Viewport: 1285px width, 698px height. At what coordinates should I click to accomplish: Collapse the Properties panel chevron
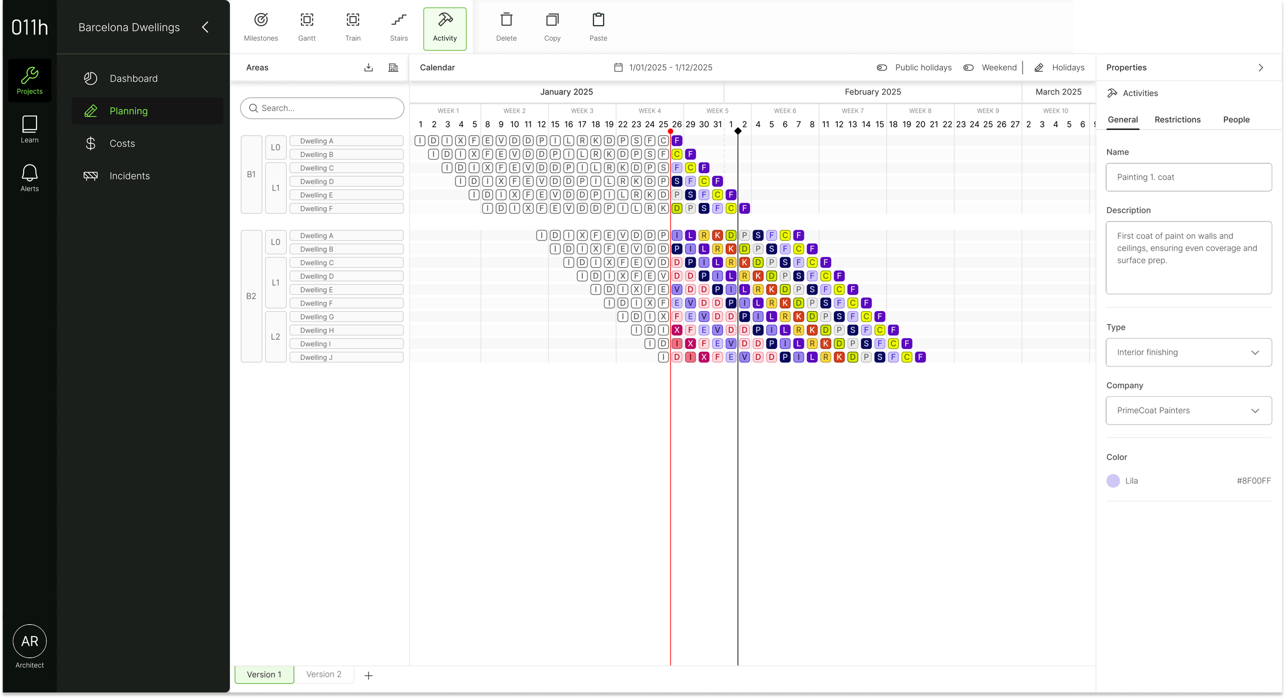(x=1261, y=67)
